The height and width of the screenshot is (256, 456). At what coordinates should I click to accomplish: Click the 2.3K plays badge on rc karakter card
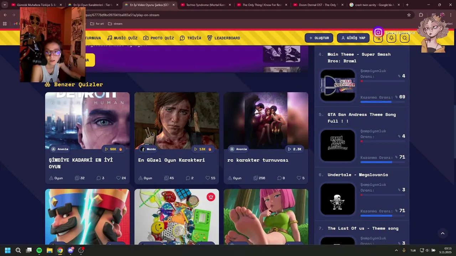pos(295,149)
